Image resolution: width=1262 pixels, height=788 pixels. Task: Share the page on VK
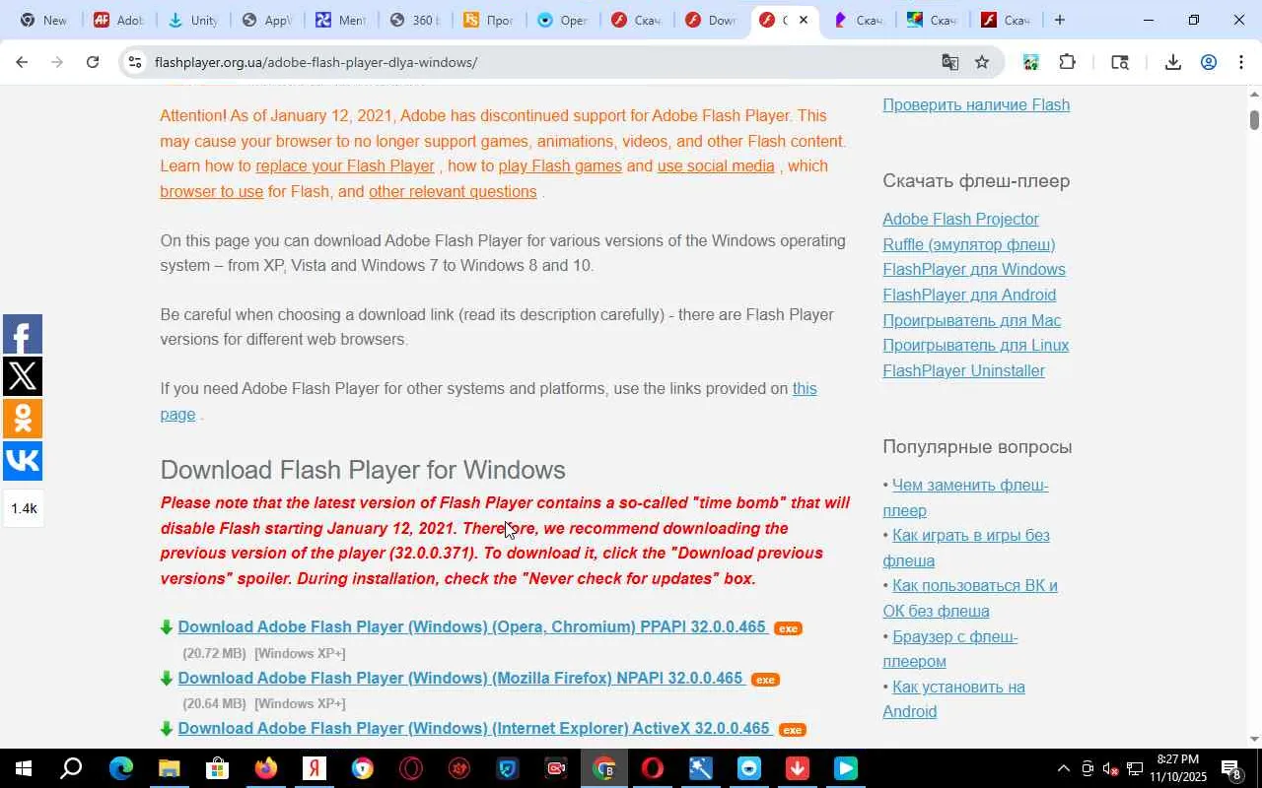tap(22, 460)
